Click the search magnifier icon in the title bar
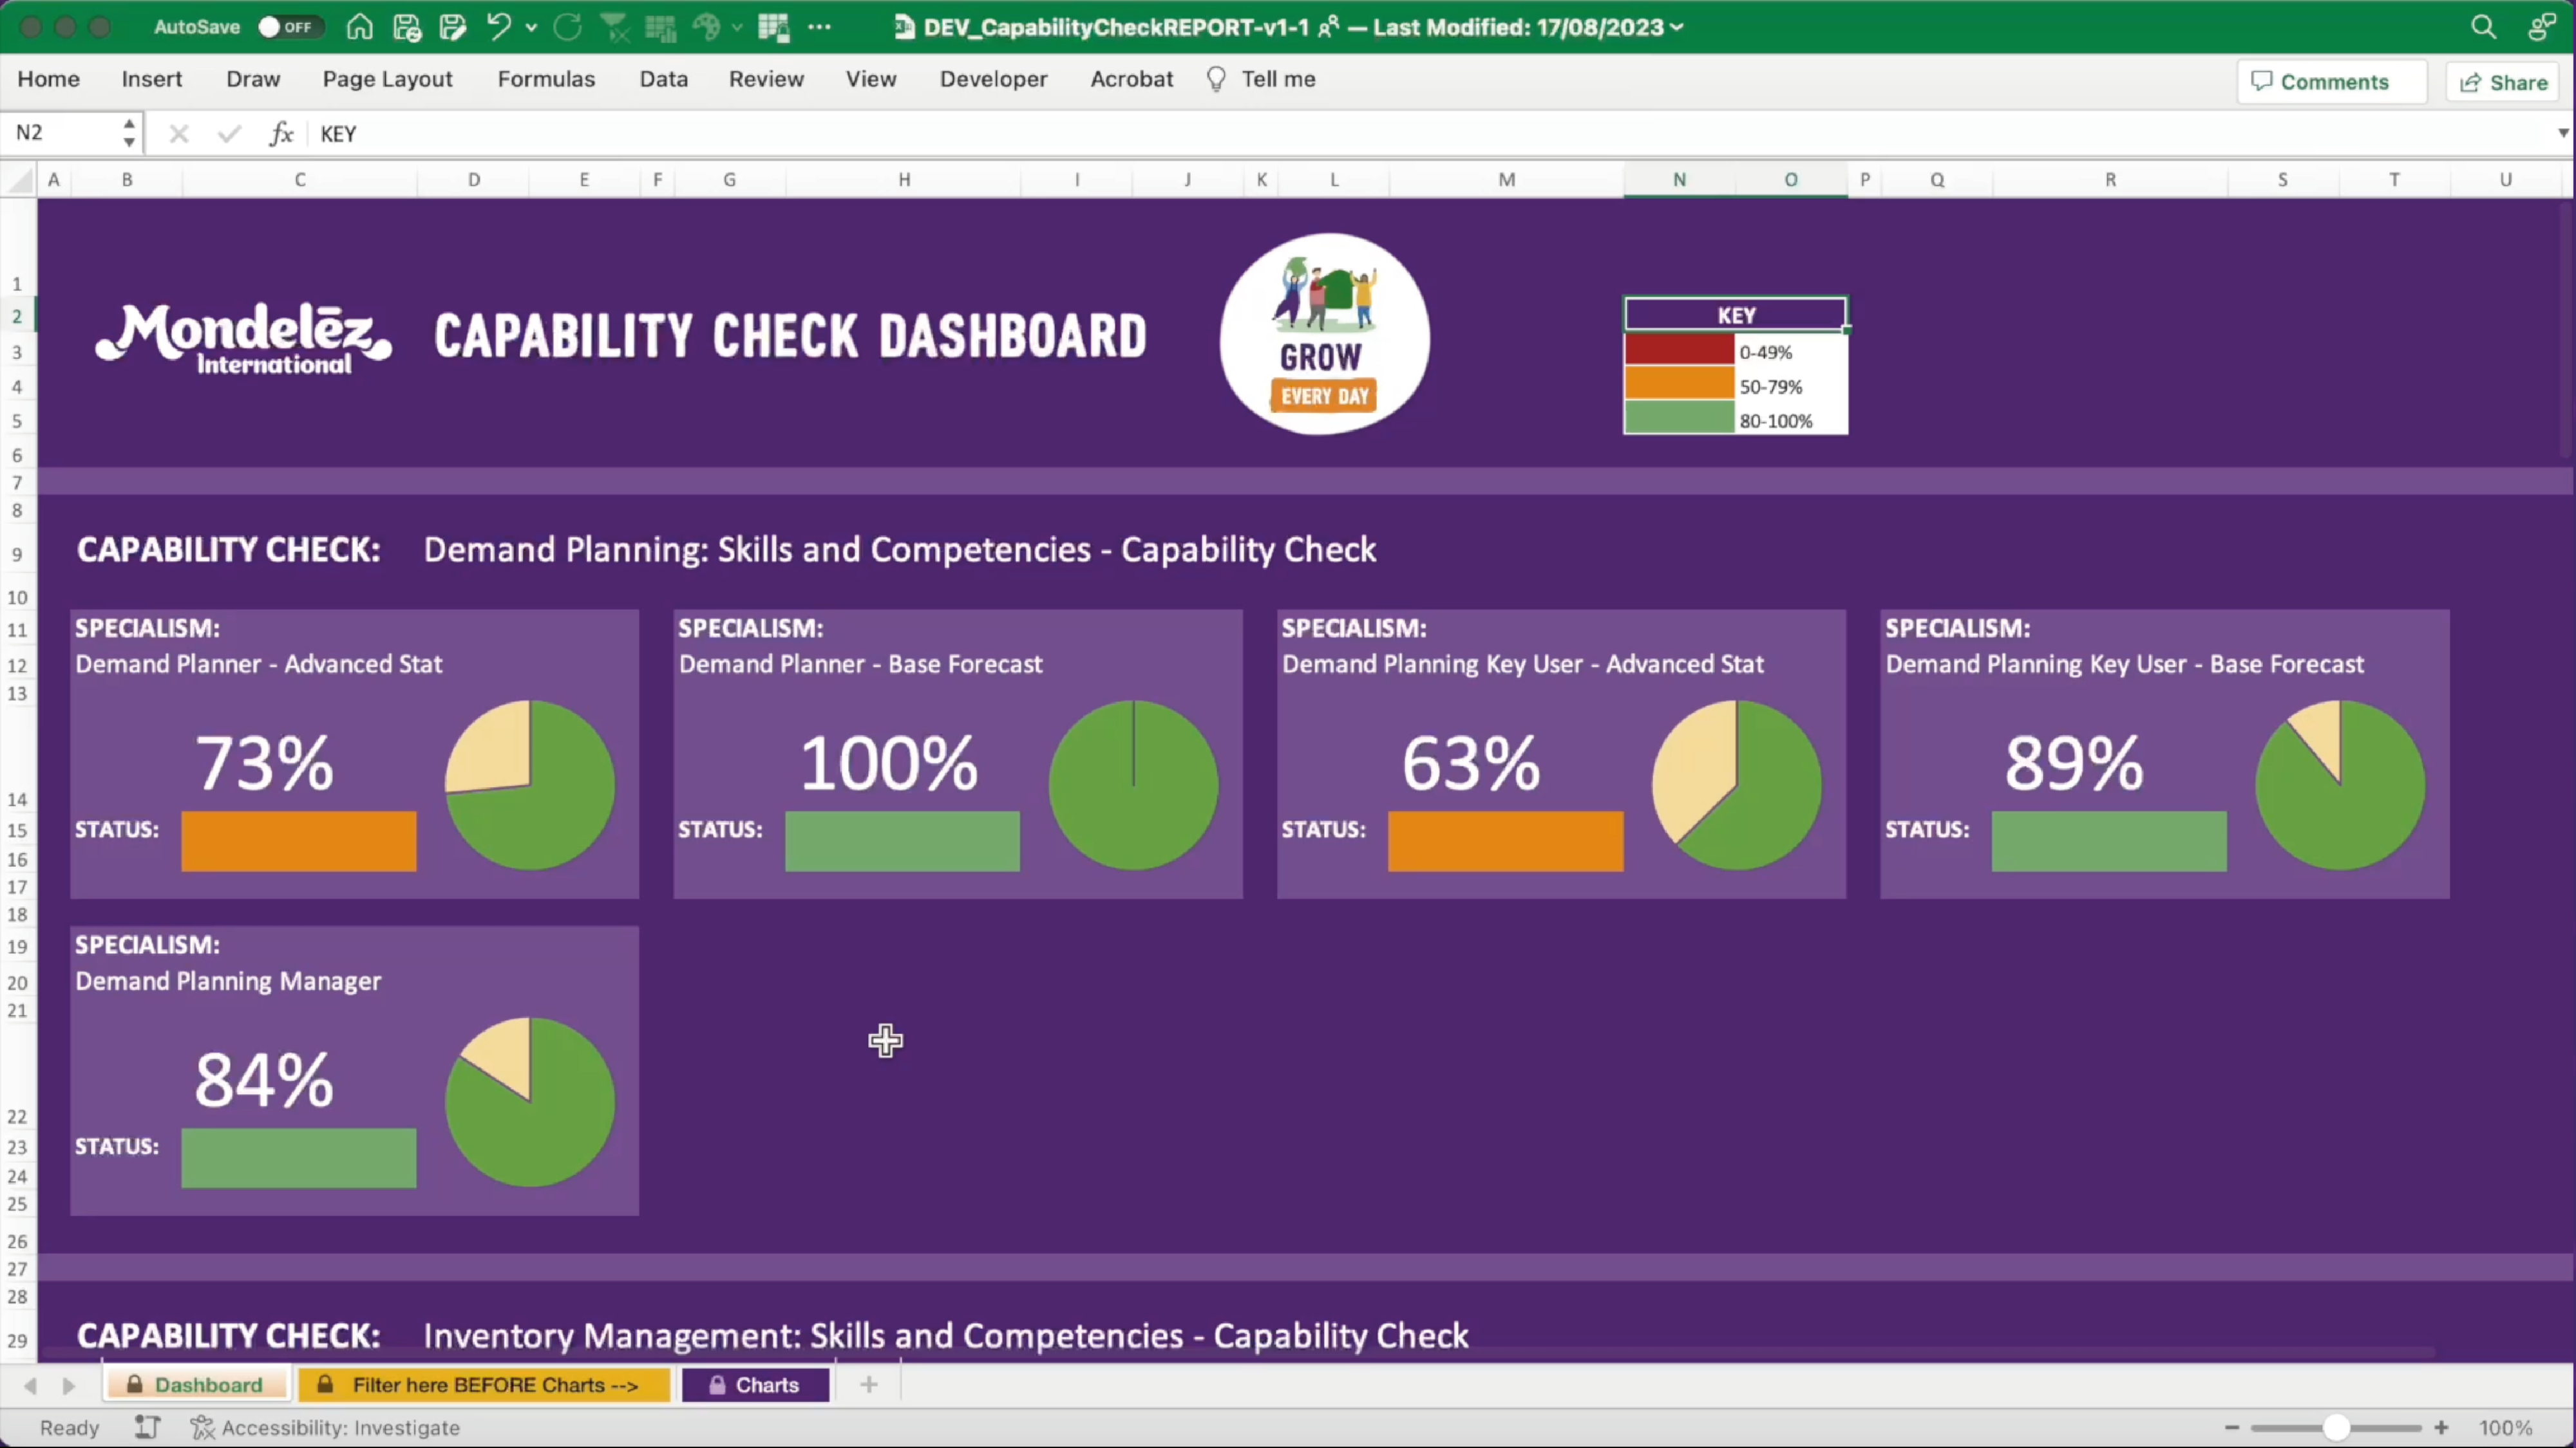Screen dimensions: 2576x1448 click(x=2483, y=27)
